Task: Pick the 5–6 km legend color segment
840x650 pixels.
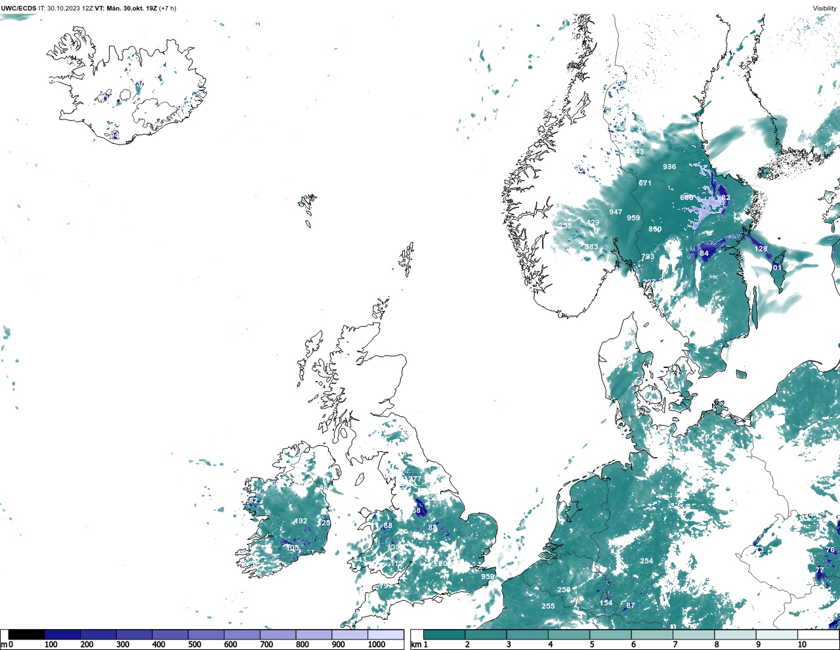Action: click(x=611, y=635)
